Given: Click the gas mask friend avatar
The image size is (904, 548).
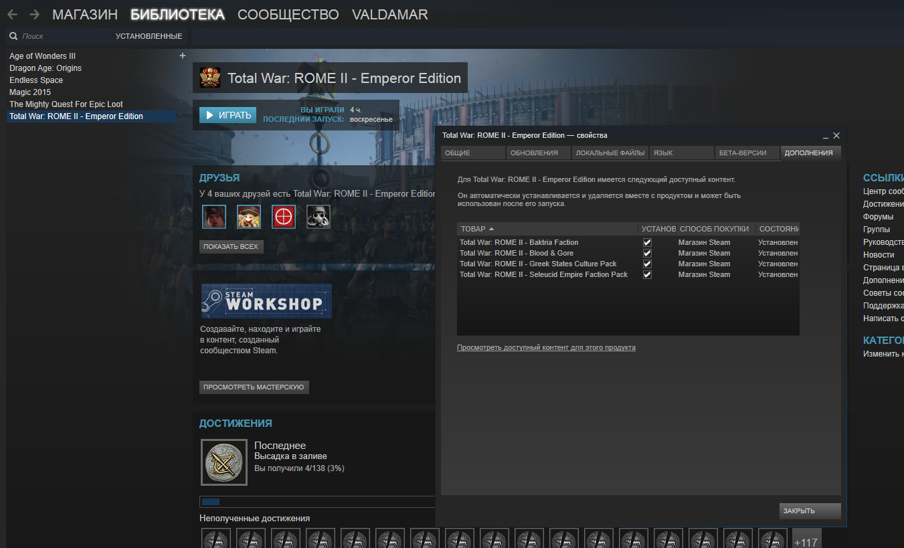Looking at the screenshot, I should click(319, 217).
